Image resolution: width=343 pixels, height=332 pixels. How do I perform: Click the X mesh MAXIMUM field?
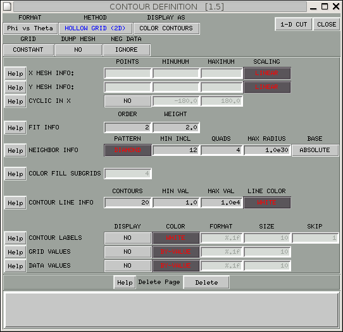pos(222,73)
